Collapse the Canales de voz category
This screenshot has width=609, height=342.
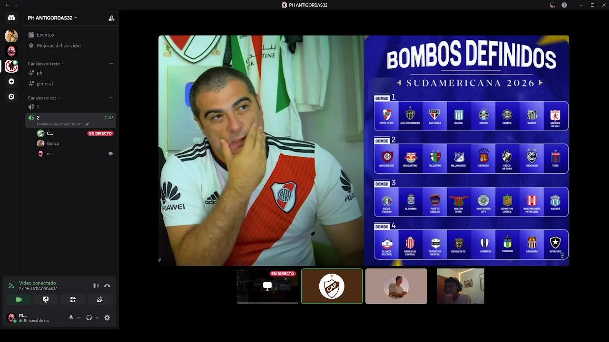[x=44, y=98]
